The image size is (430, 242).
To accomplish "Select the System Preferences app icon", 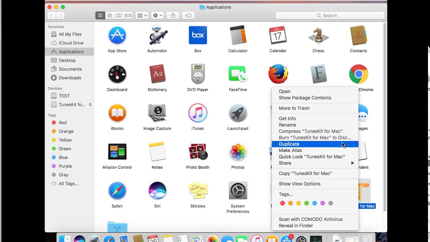I will click(x=238, y=191).
